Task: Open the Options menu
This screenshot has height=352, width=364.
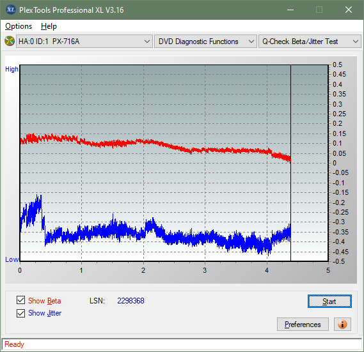Action: click(19, 26)
